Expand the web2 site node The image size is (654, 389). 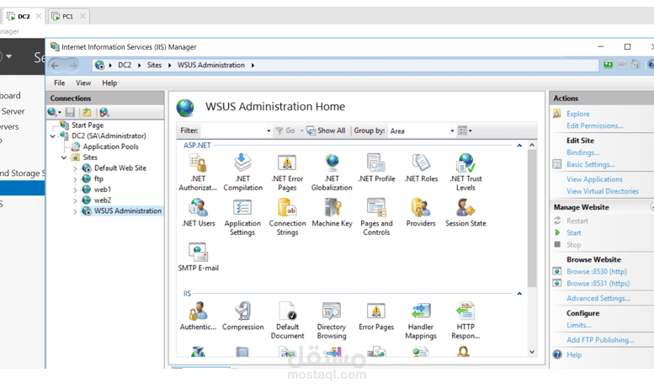[76, 200]
